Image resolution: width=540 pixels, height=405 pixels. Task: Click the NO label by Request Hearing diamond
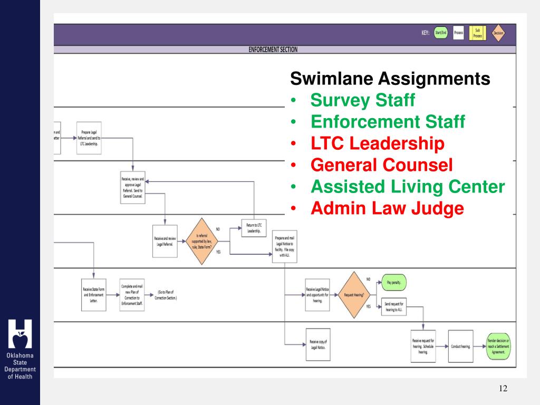(x=368, y=279)
